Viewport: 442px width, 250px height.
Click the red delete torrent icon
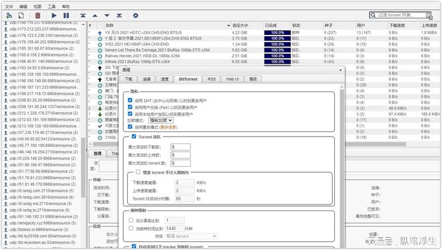pyautogui.click(x=38, y=15)
